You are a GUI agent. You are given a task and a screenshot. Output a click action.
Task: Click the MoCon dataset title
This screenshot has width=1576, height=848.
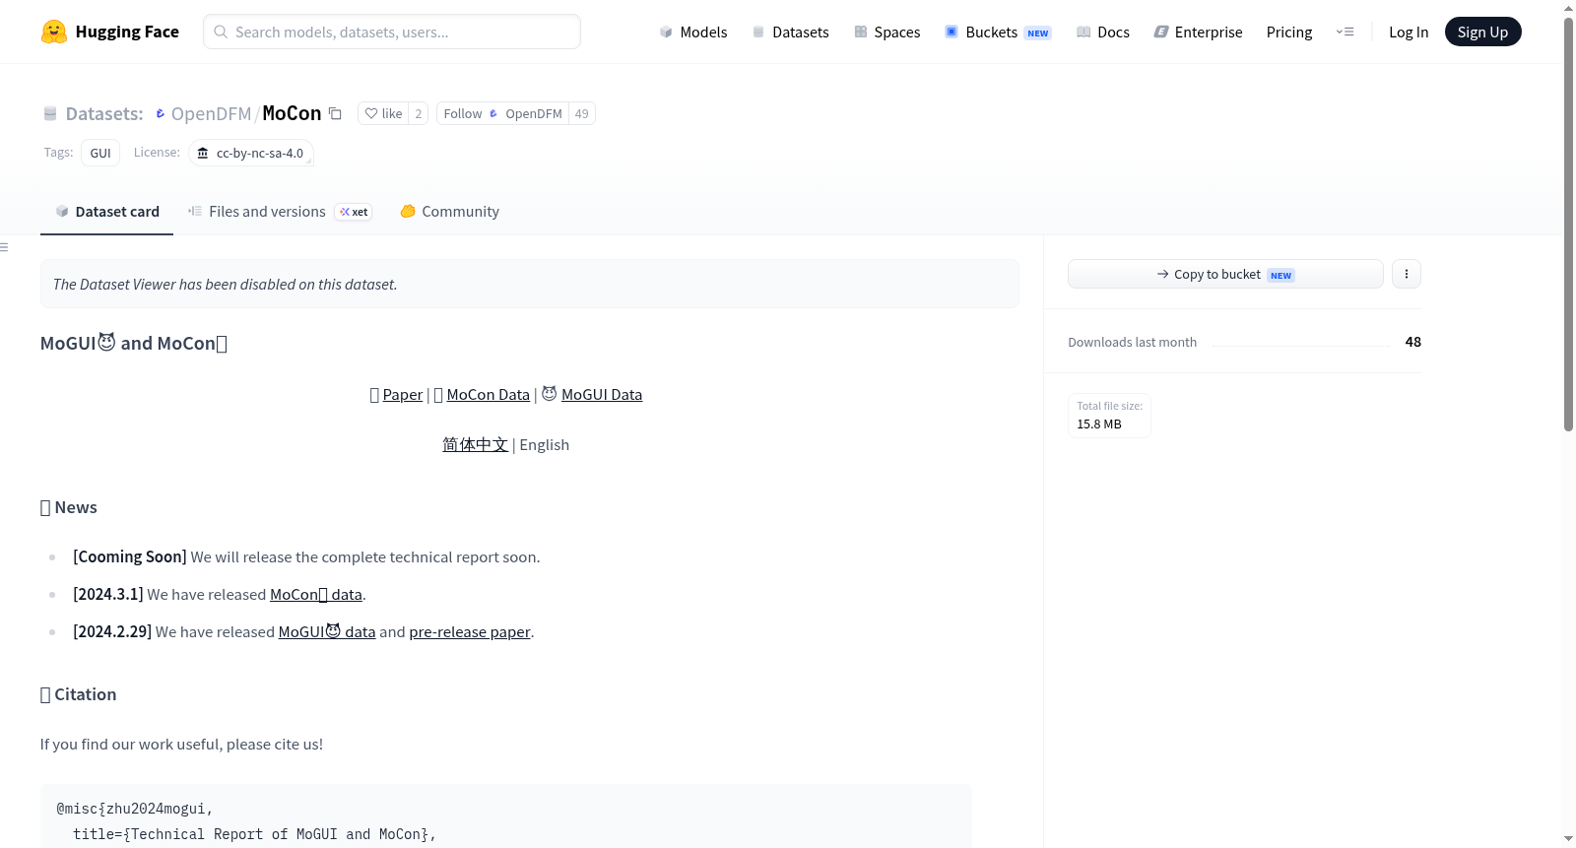click(292, 113)
